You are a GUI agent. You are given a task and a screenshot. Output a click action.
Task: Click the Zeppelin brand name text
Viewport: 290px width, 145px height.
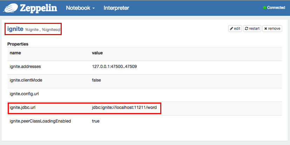39,8
